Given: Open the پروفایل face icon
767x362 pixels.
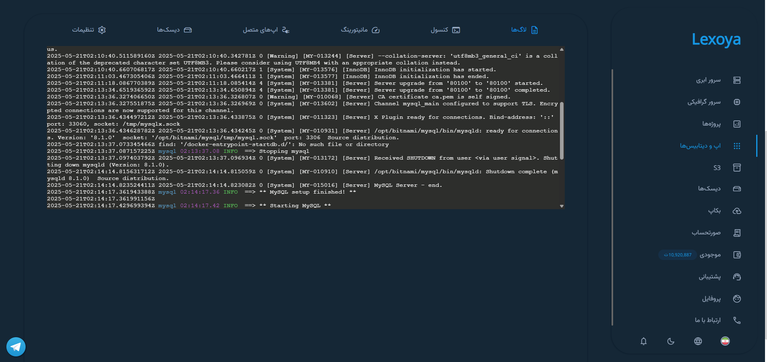Looking at the screenshot, I should pyautogui.click(x=737, y=299).
